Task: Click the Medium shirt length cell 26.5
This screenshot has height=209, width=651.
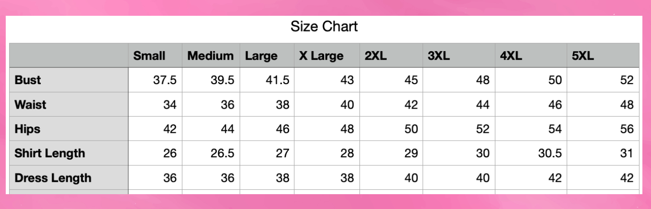Action: 222,153
